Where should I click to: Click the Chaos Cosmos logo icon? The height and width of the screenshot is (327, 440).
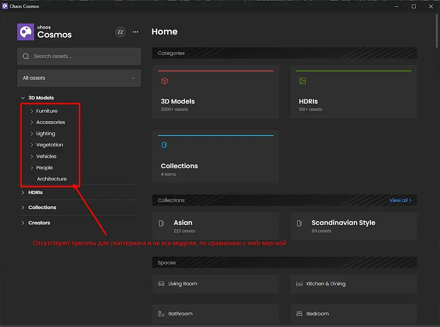tap(26, 32)
